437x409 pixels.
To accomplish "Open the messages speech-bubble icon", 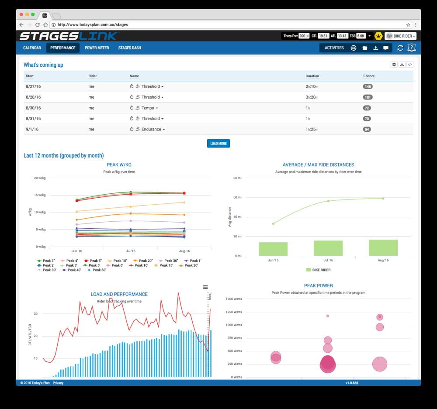I will (x=386, y=48).
